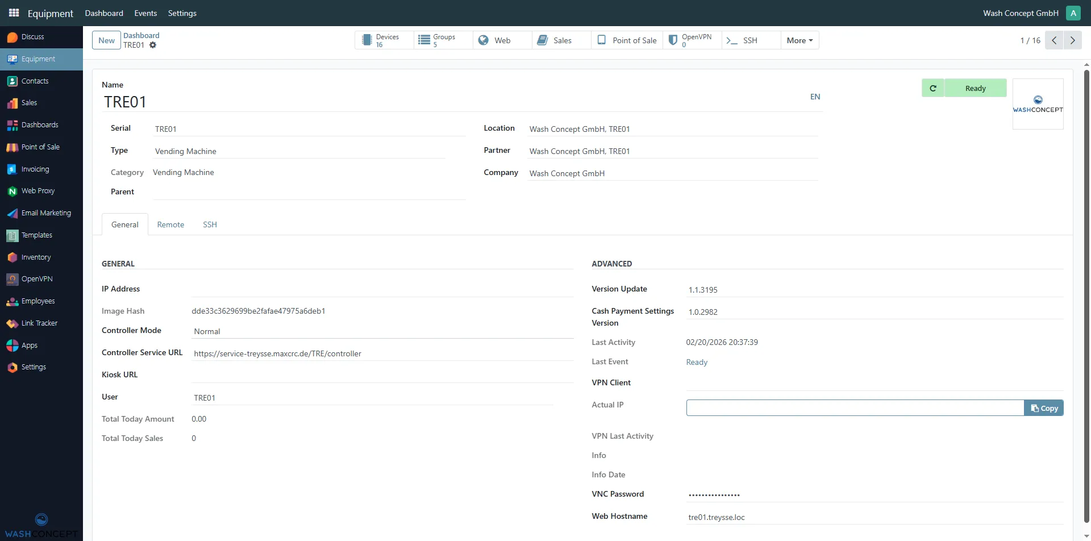
Task: Go to the next record with the right arrow
Action: pos(1073,40)
